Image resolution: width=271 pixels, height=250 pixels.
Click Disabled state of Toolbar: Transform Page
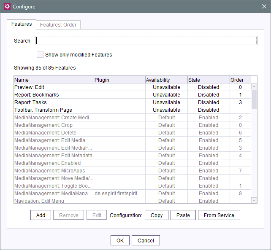209,110
